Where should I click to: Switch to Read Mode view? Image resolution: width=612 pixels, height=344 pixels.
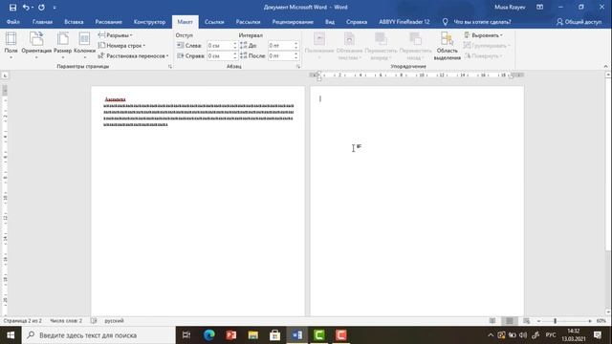pyautogui.click(x=492, y=321)
